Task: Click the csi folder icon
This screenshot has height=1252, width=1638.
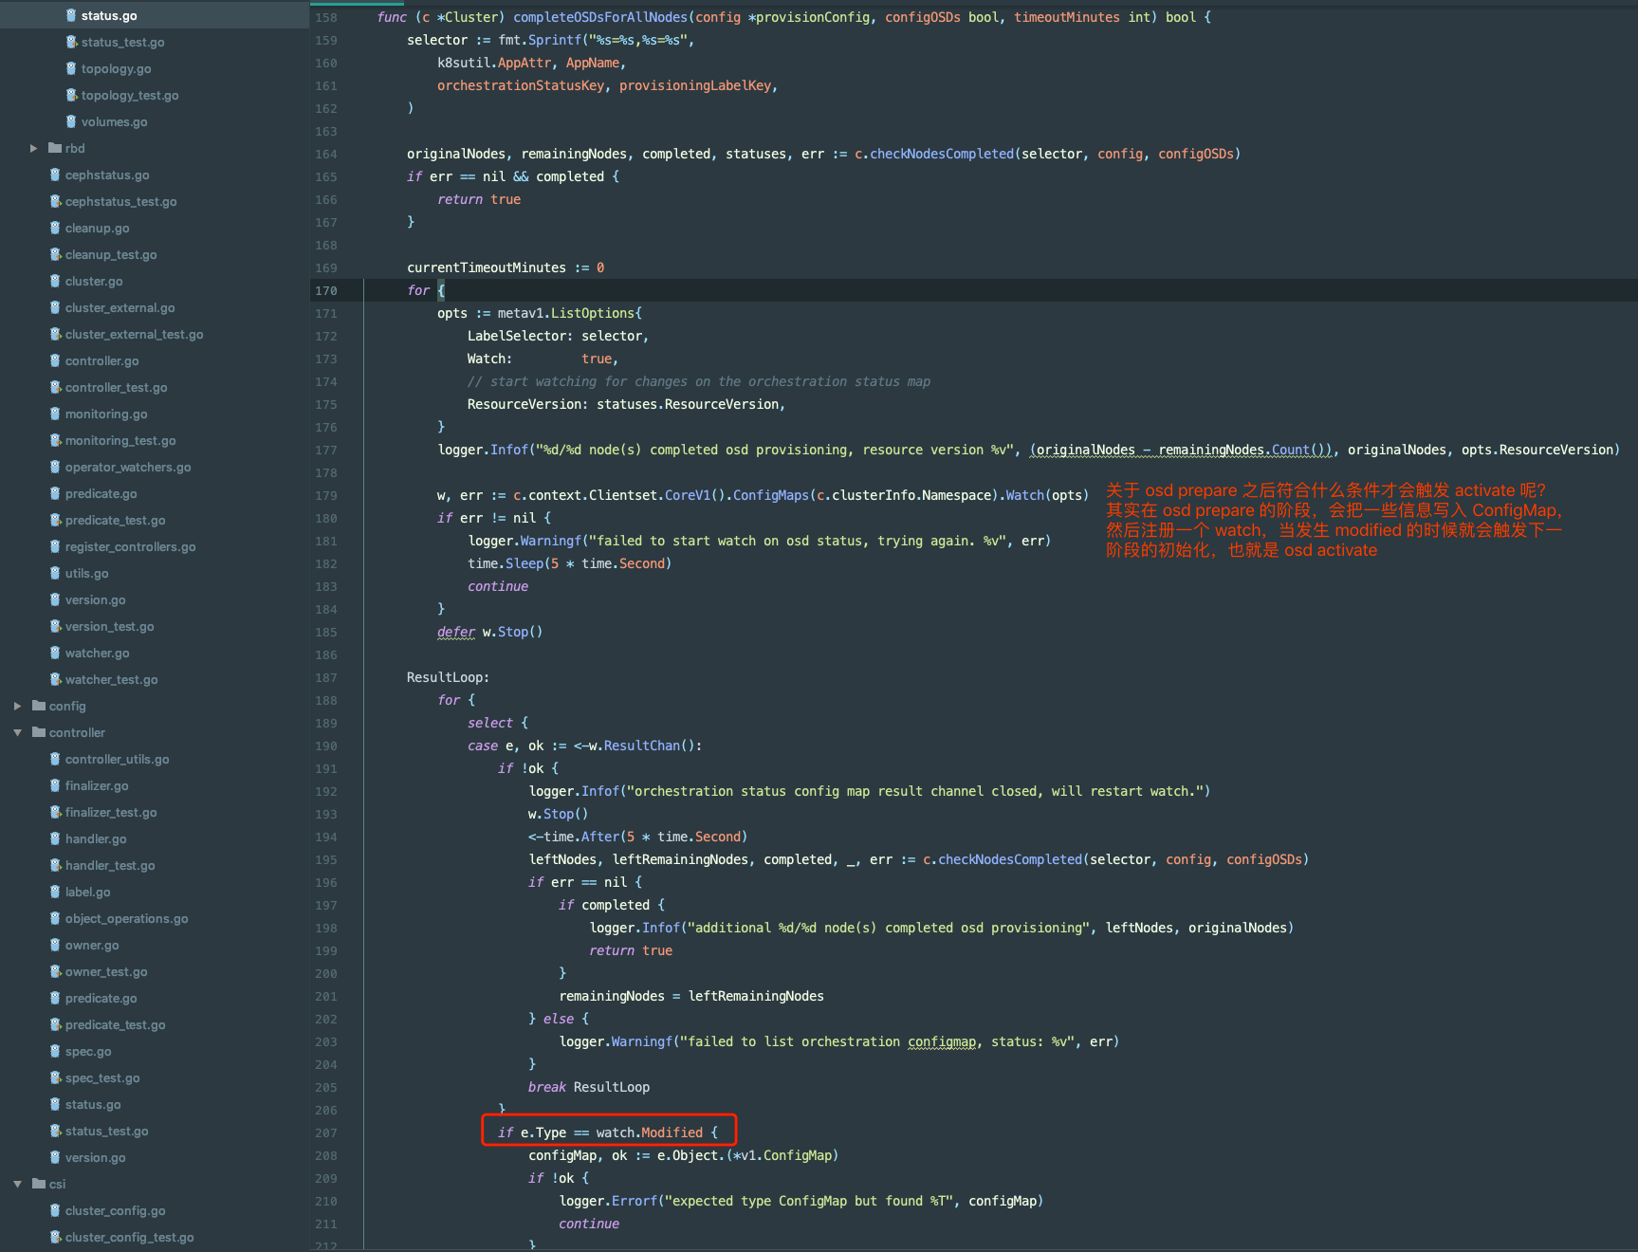Action: click(x=39, y=1184)
